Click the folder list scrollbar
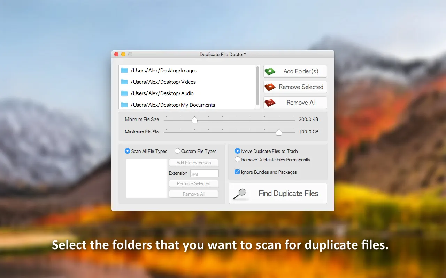 click(257, 85)
